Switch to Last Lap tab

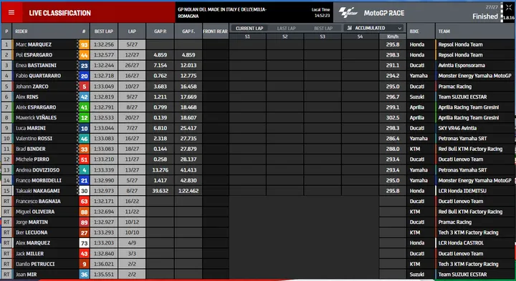click(286, 28)
